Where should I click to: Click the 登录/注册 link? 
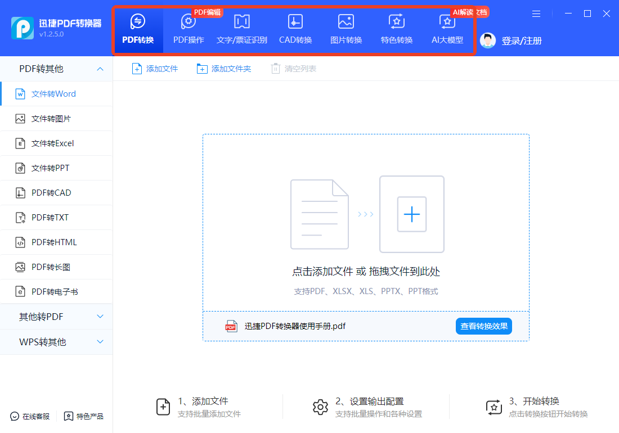click(x=522, y=40)
